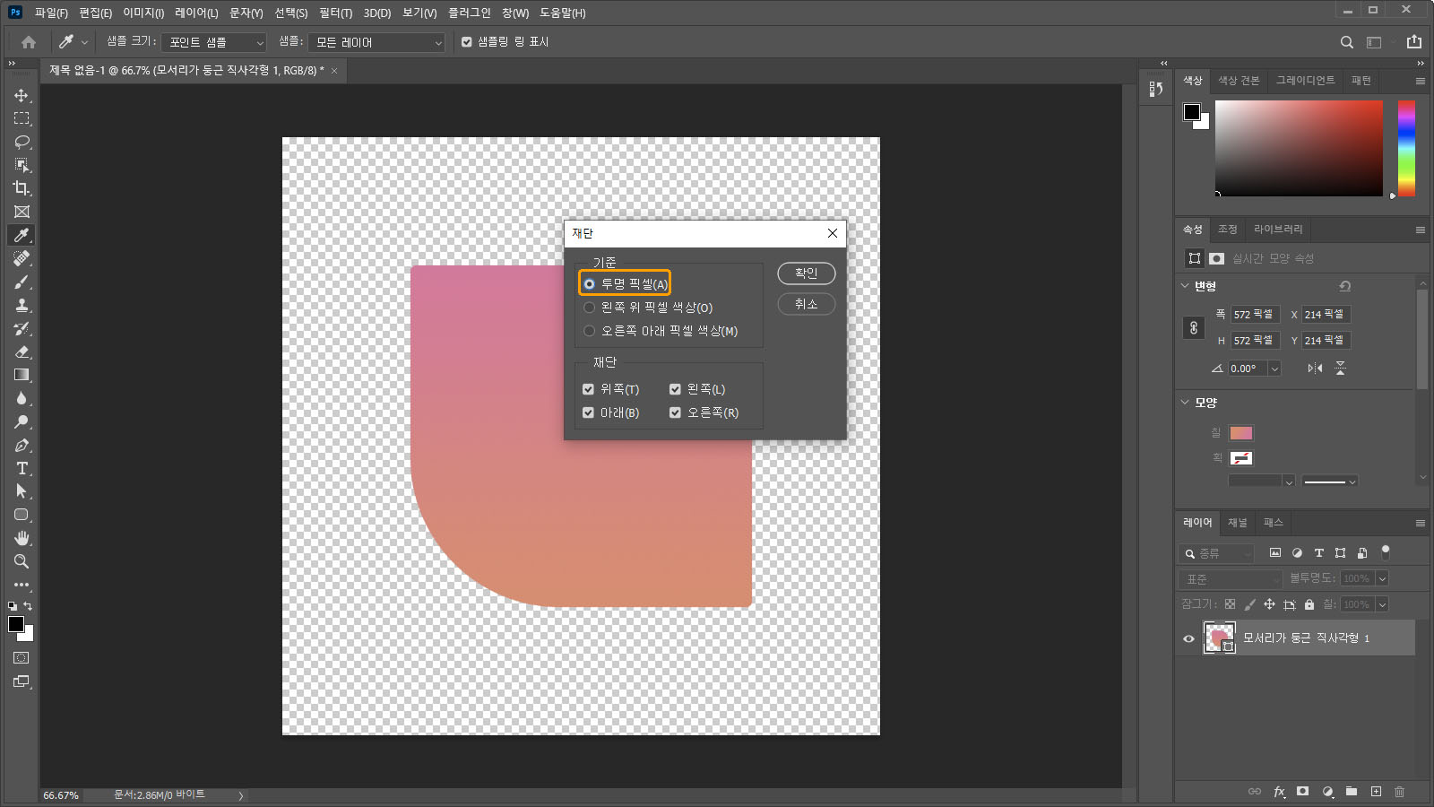The height and width of the screenshot is (807, 1434).
Task: Select the Brush tool
Action: click(x=22, y=282)
